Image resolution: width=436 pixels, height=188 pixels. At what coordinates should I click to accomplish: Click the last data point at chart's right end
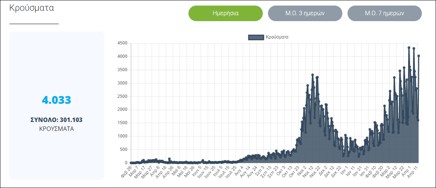[x=419, y=56]
